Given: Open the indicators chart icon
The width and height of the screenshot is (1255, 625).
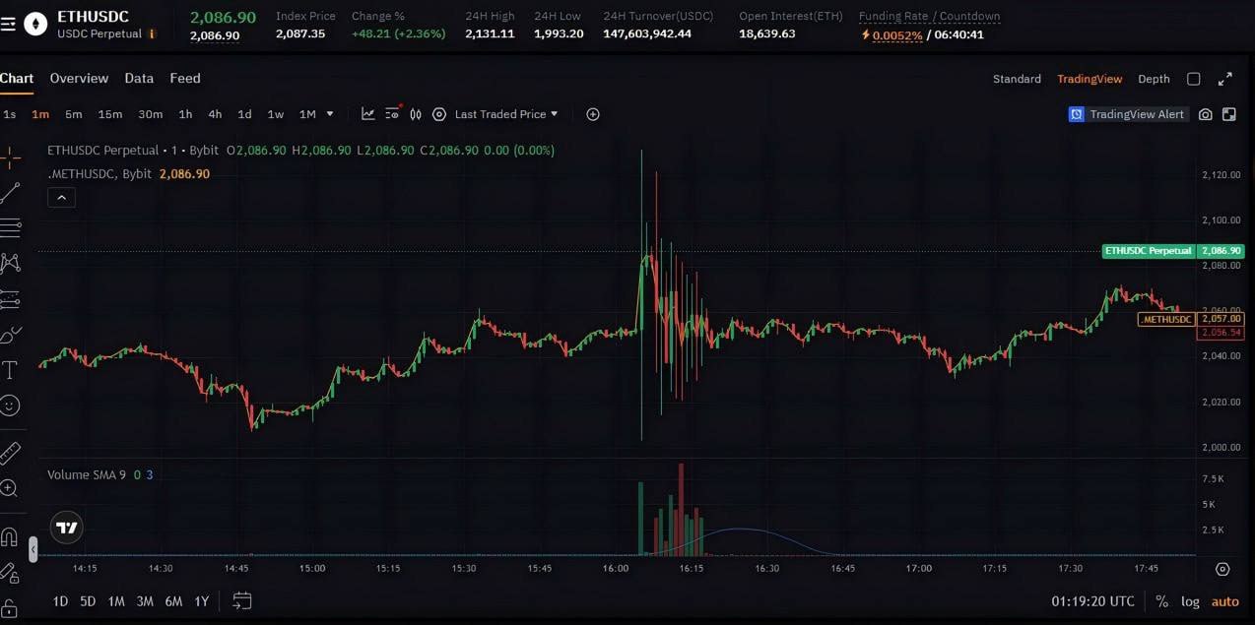Looking at the screenshot, I should (367, 114).
